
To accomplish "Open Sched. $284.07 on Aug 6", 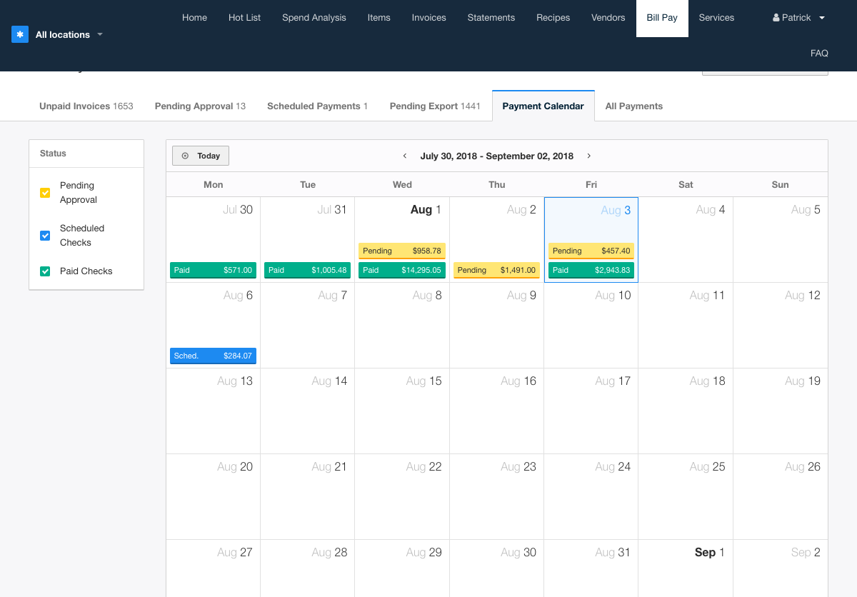I will pyautogui.click(x=213, y=356).
